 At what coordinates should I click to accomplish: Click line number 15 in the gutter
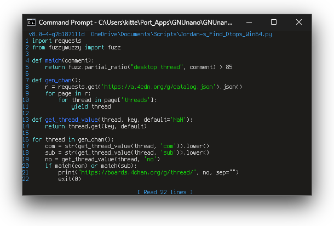[x=26, y=133]
